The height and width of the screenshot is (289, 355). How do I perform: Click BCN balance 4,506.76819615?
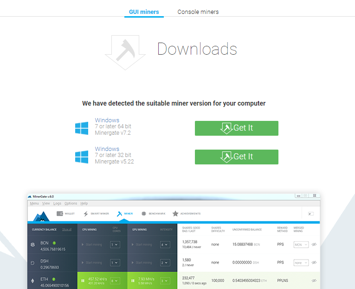click(53, 249)
